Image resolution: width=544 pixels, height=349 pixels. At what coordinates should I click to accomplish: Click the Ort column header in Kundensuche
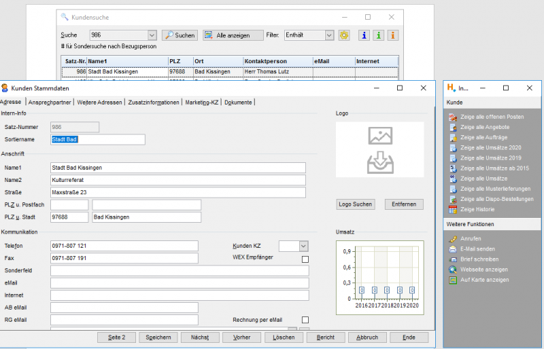click(218, 61)
